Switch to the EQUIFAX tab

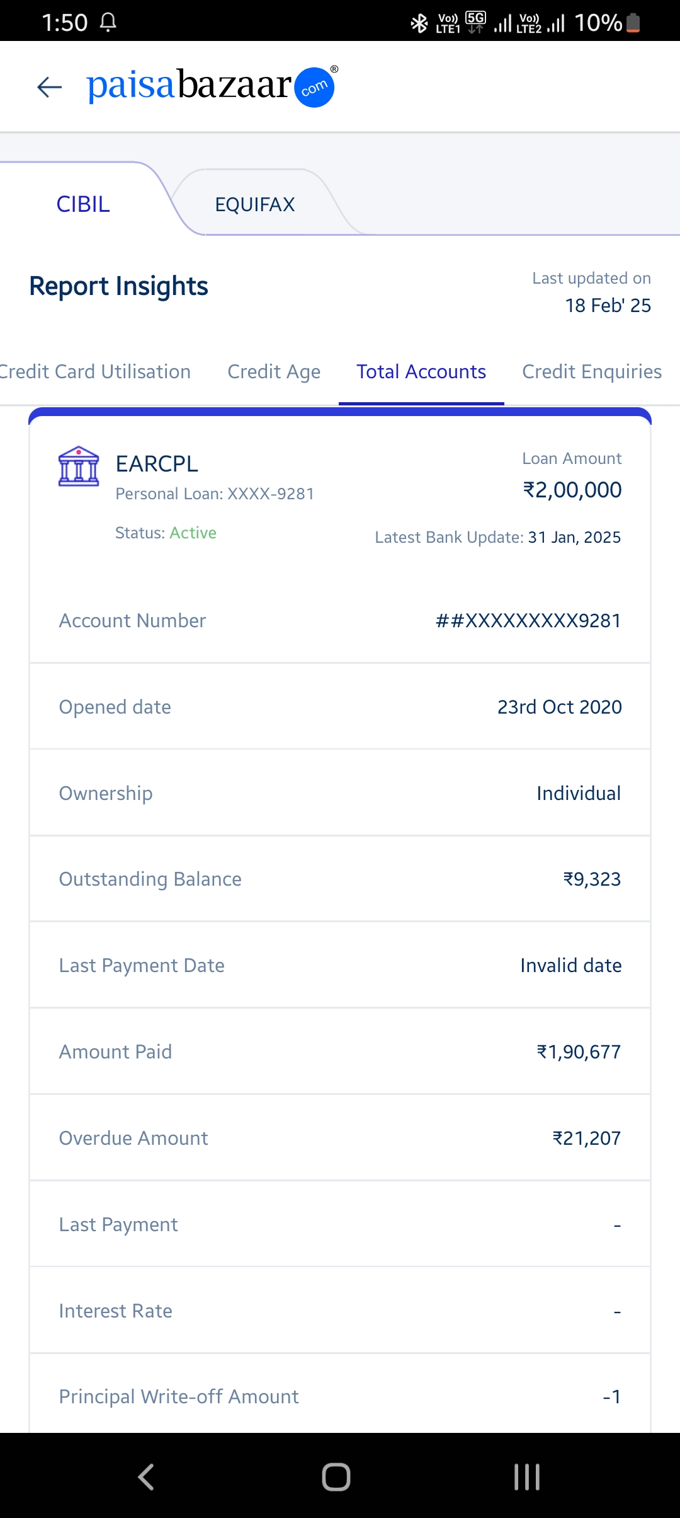click(255, 205)
